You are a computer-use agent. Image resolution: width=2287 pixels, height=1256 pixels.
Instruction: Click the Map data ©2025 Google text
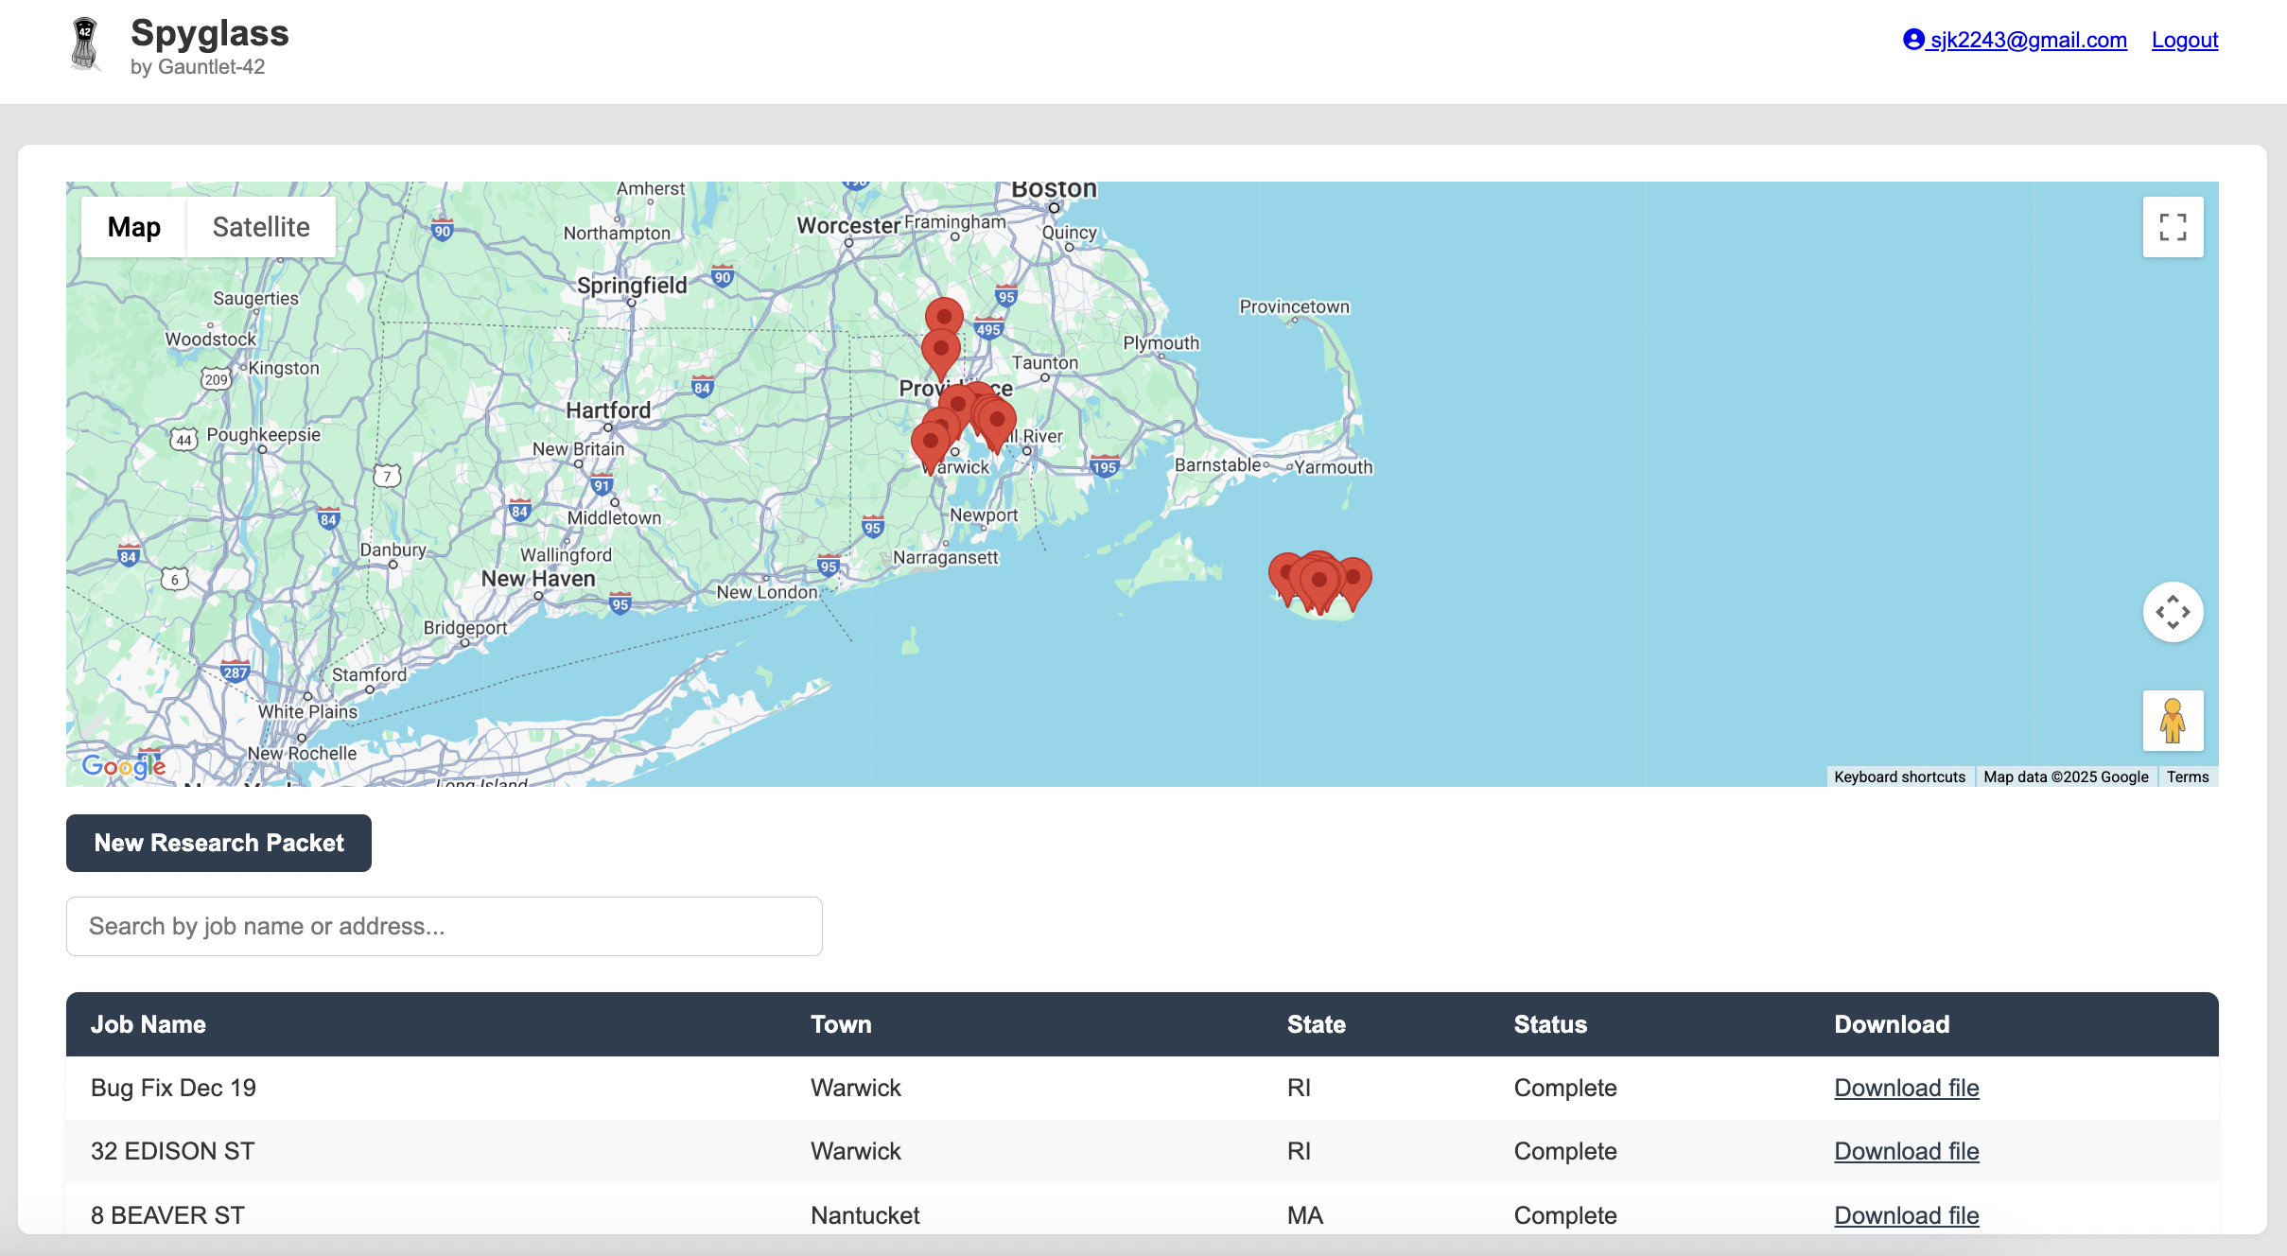[2066, 776]
